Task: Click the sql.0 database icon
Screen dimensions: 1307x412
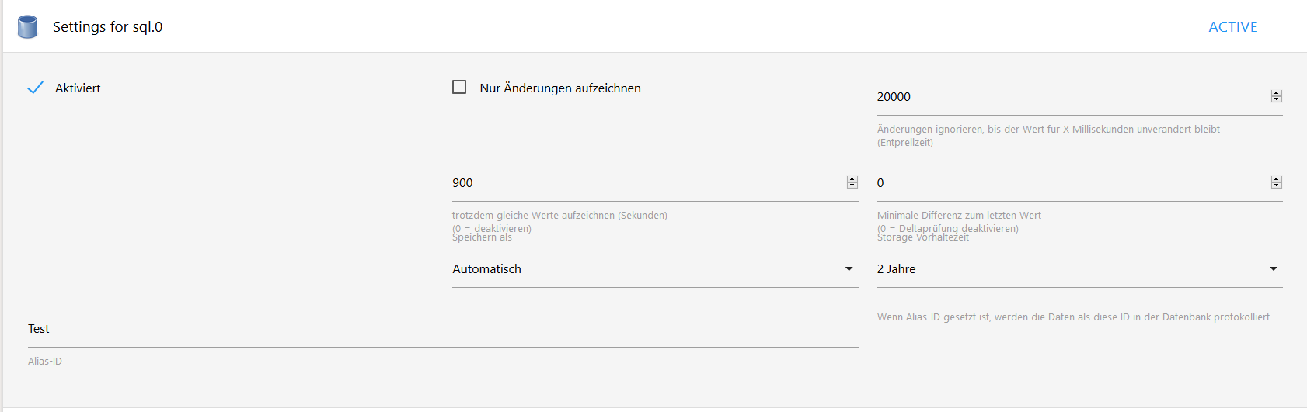Action: point(28,27)
